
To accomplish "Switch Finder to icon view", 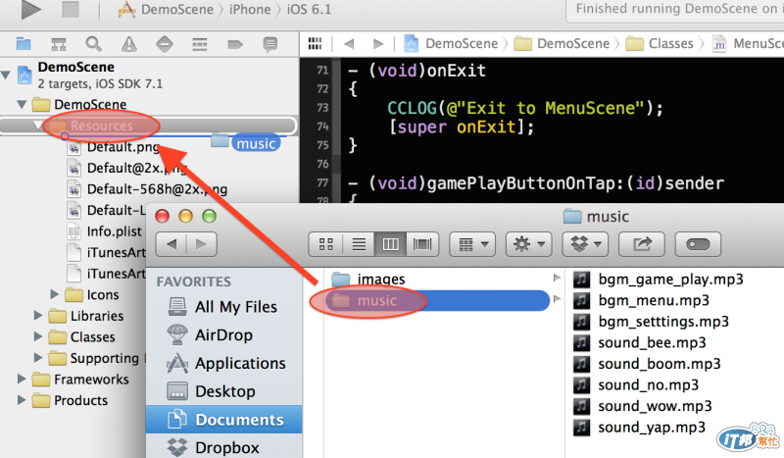I will (326, 244).
